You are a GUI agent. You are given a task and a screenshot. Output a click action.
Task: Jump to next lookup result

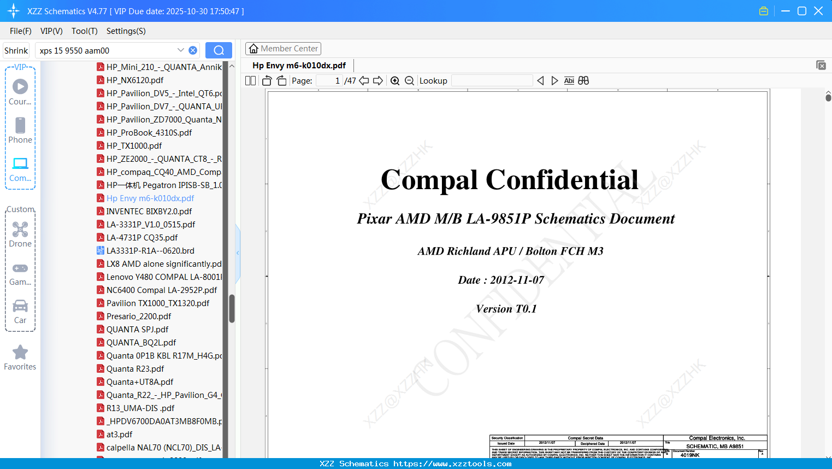(x=554, y=81)
